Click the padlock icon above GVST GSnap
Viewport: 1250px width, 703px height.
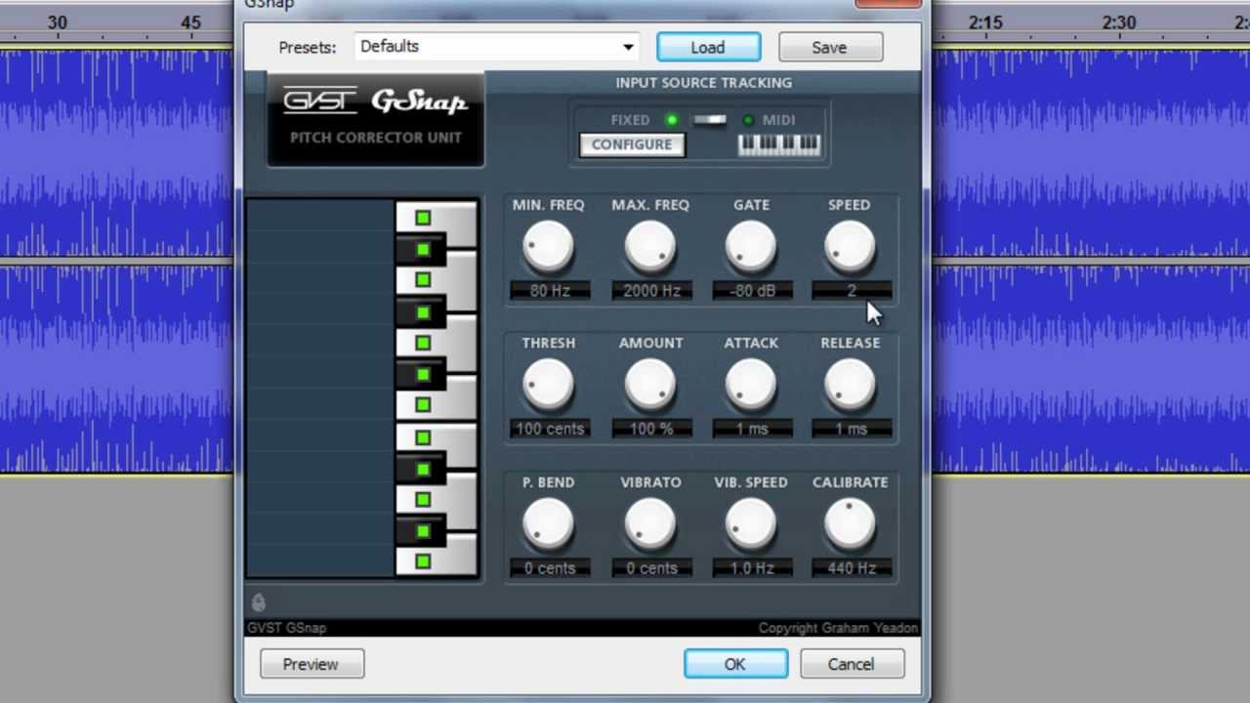coord(258,602)
